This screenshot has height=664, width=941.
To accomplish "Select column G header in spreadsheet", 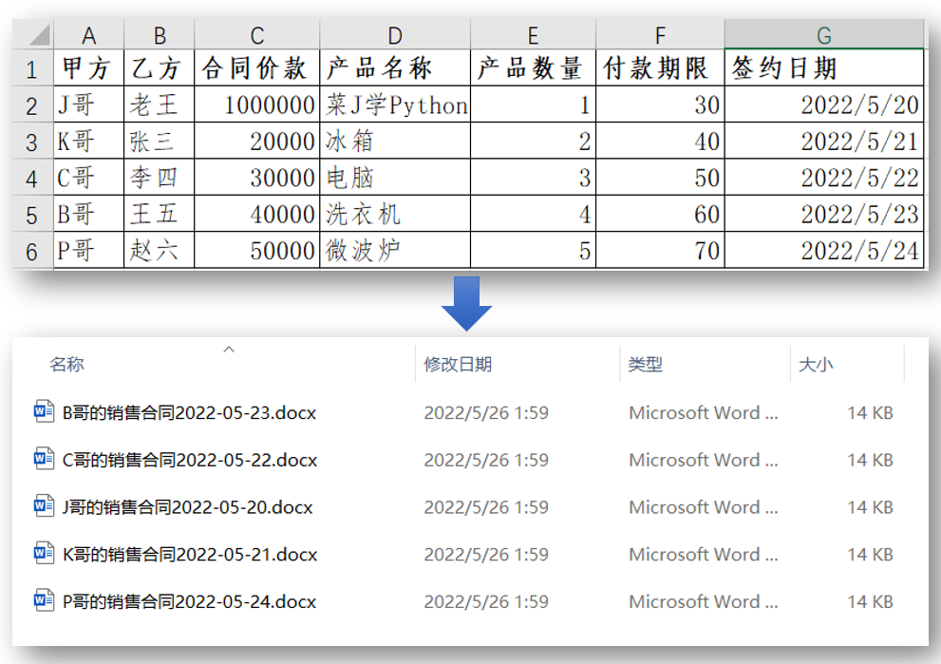I will point(824,35).
